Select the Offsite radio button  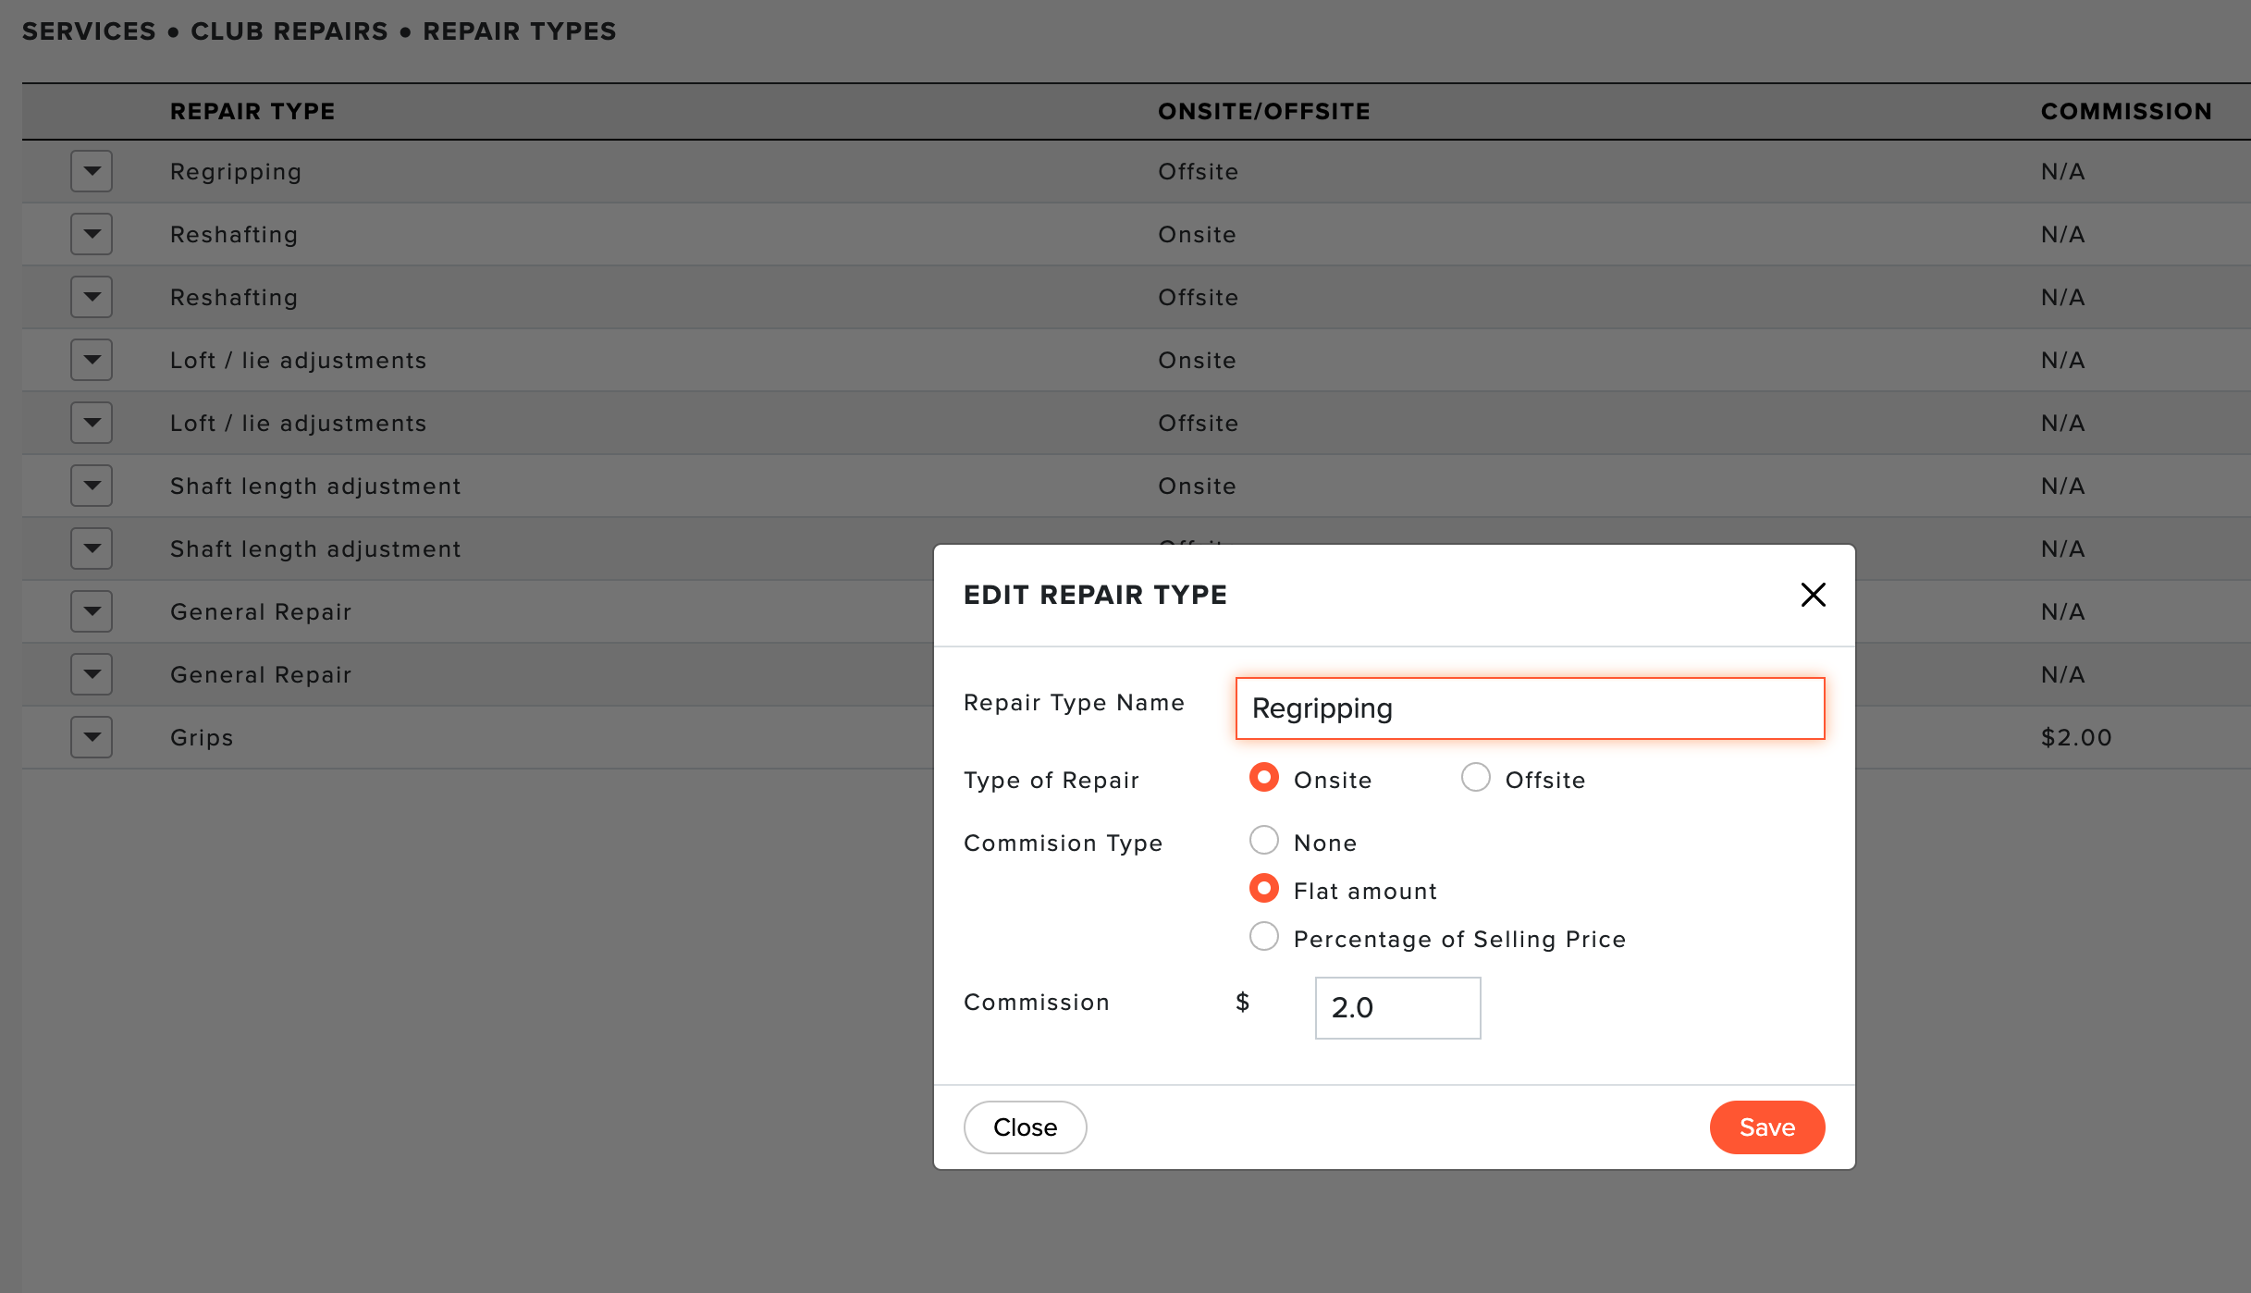[1475, 778]
